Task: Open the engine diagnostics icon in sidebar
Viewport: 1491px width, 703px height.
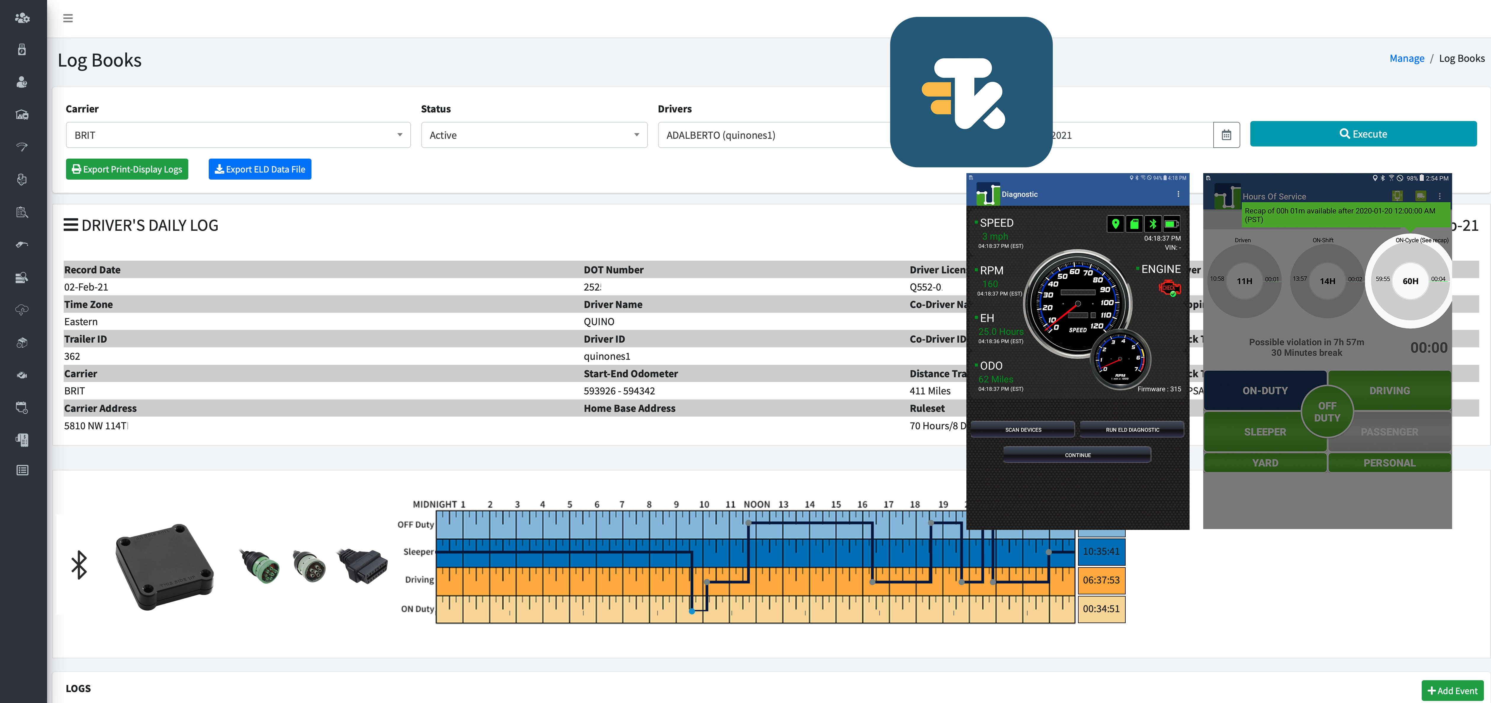Action: pos(22,375)
